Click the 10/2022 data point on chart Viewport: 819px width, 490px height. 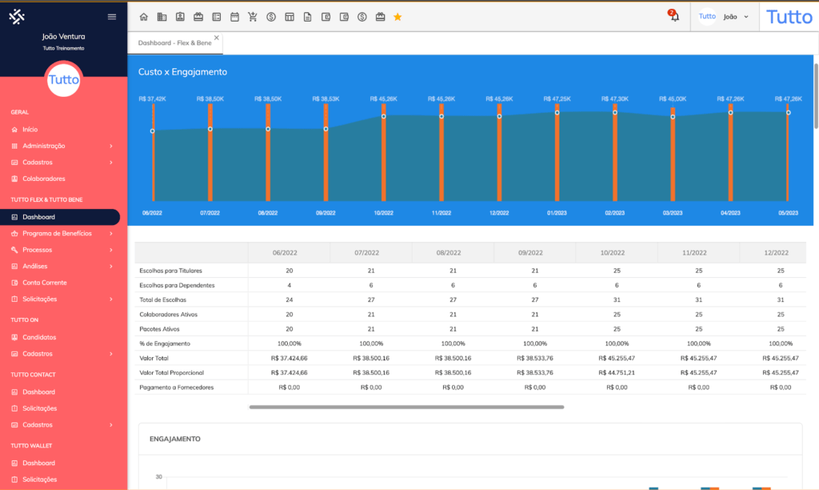(384, 116)
